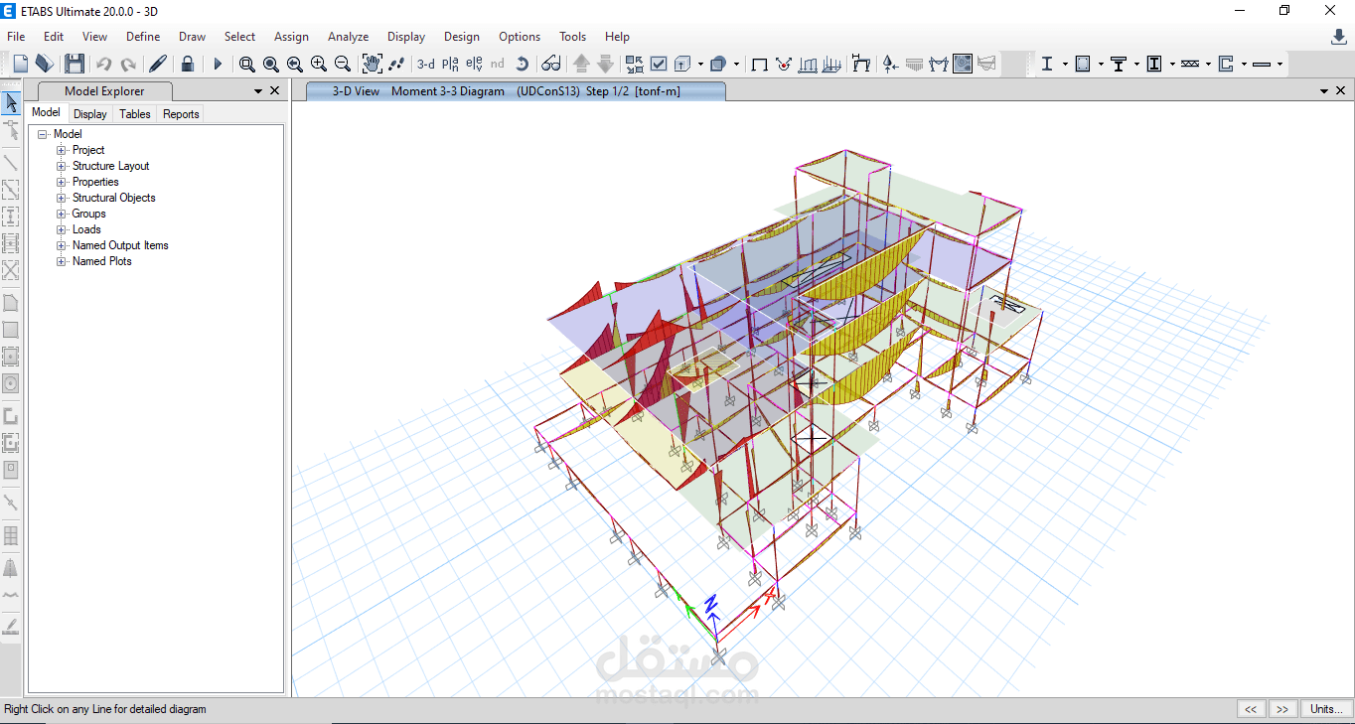Click the Units... button
This screenshot has width=1355, height=724.
coord(1326,709)
